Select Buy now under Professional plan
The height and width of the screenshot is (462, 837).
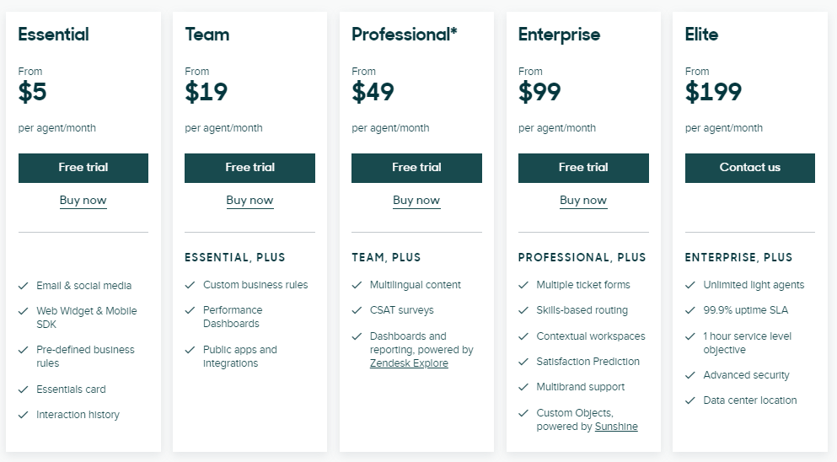click(x=416, y=201)
